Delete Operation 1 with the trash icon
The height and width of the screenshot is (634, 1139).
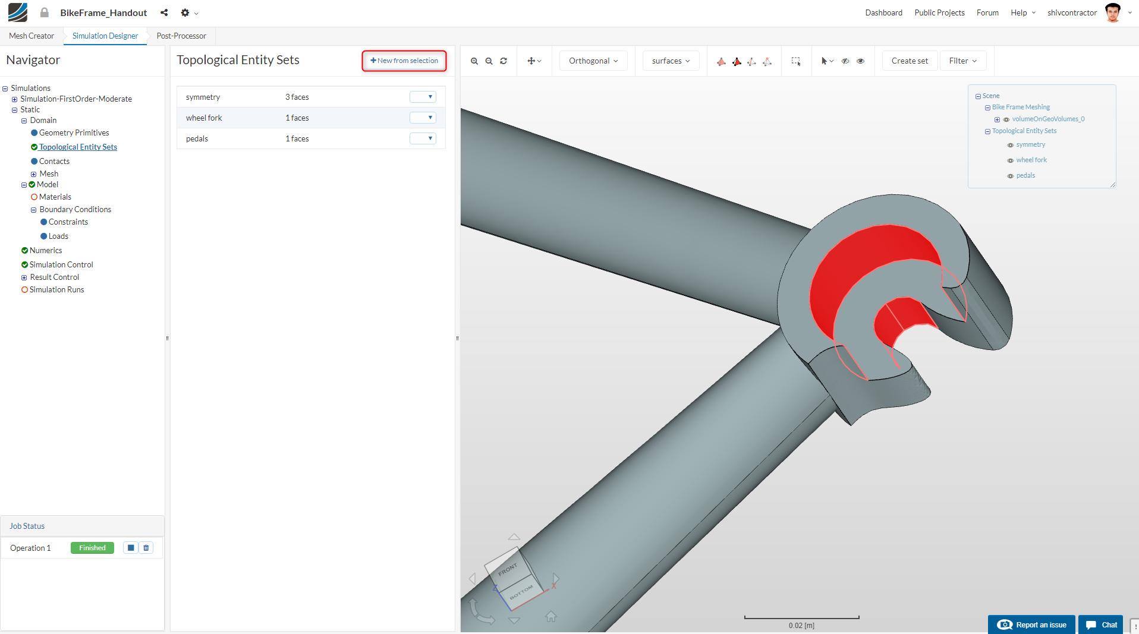pyautogui.click(x=146, y=548)
